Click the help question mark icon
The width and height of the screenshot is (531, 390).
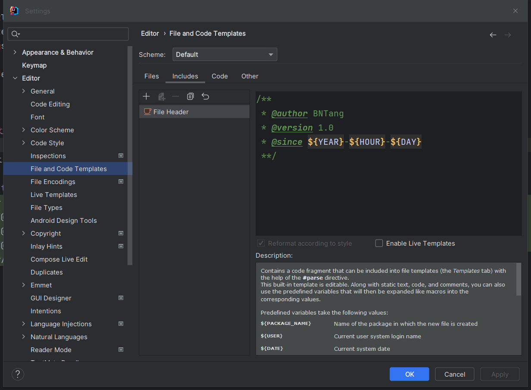pyautogui.click(x=18, y=374)
